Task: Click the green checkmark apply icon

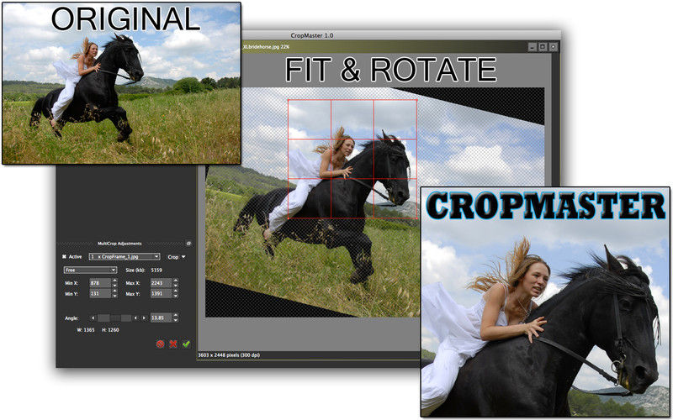Action: point(186,344)
